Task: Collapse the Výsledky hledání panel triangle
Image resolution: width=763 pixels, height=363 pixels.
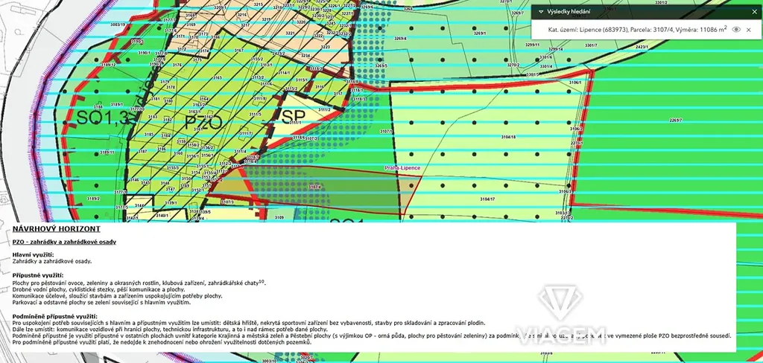Action: (541, 11)
